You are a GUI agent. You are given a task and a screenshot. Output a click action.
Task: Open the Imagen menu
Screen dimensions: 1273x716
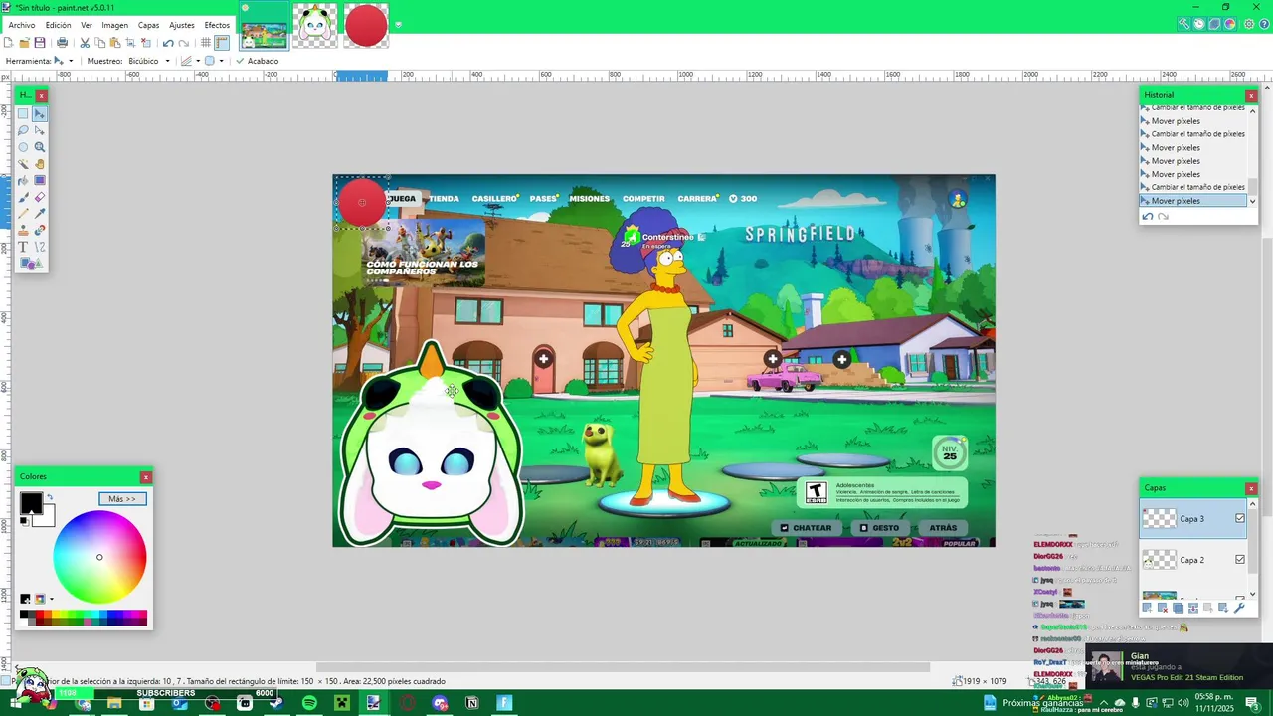pos(114,25)
